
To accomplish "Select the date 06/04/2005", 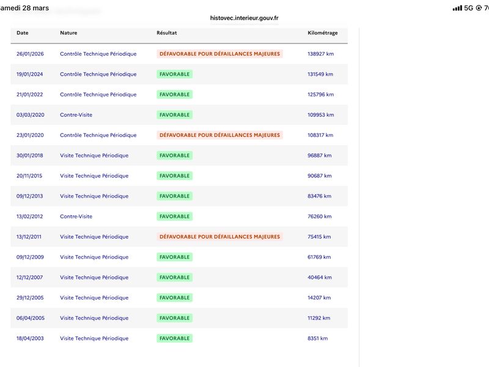I will pos(30,317).
